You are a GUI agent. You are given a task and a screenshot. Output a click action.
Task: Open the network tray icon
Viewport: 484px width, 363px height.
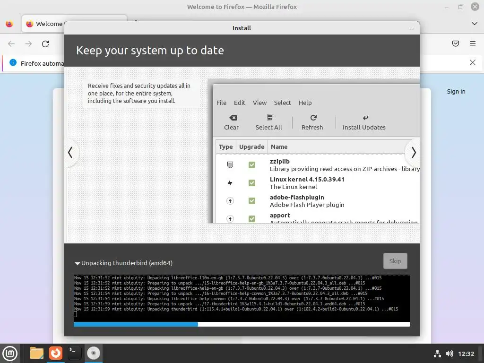[437, 354]
